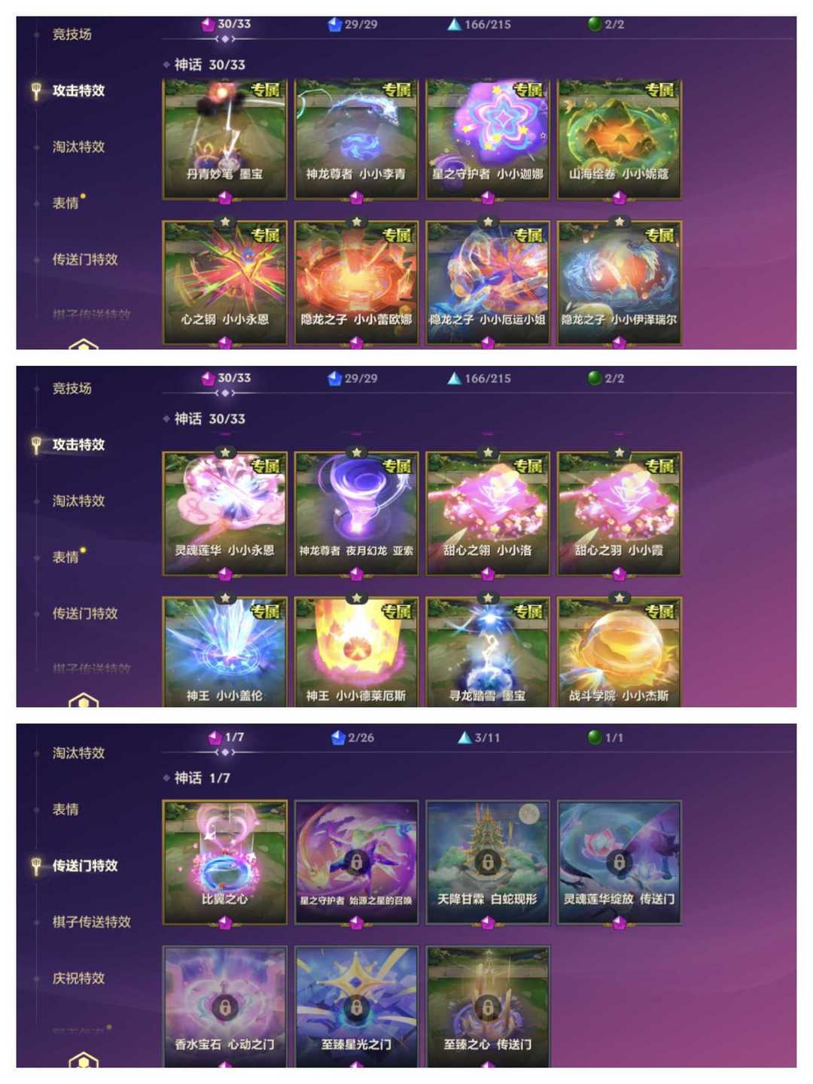813x1084 pixels.
Task: Select 神龙尊者 夜月幻龙 亚索 effect
Action: pyautogui.click(x=357, y=513)
